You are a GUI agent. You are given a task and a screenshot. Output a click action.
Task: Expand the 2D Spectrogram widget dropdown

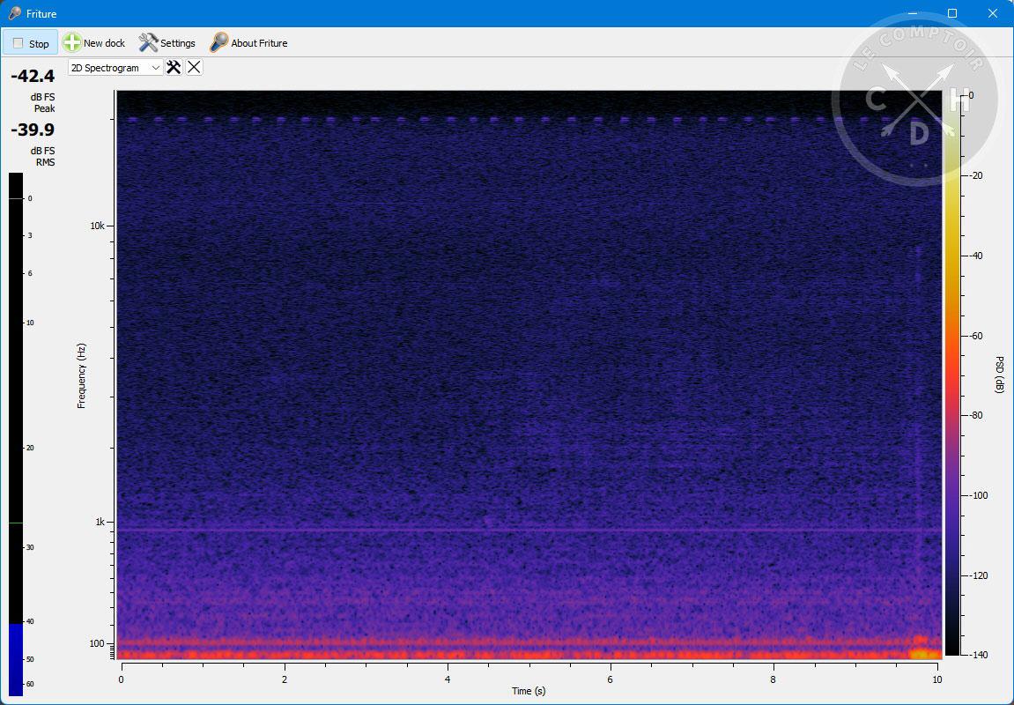click(x=156, y=68)
